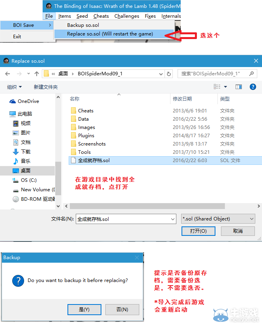Go up one folder level
This screenshot has height=325, width=262.
click(37, 74)
